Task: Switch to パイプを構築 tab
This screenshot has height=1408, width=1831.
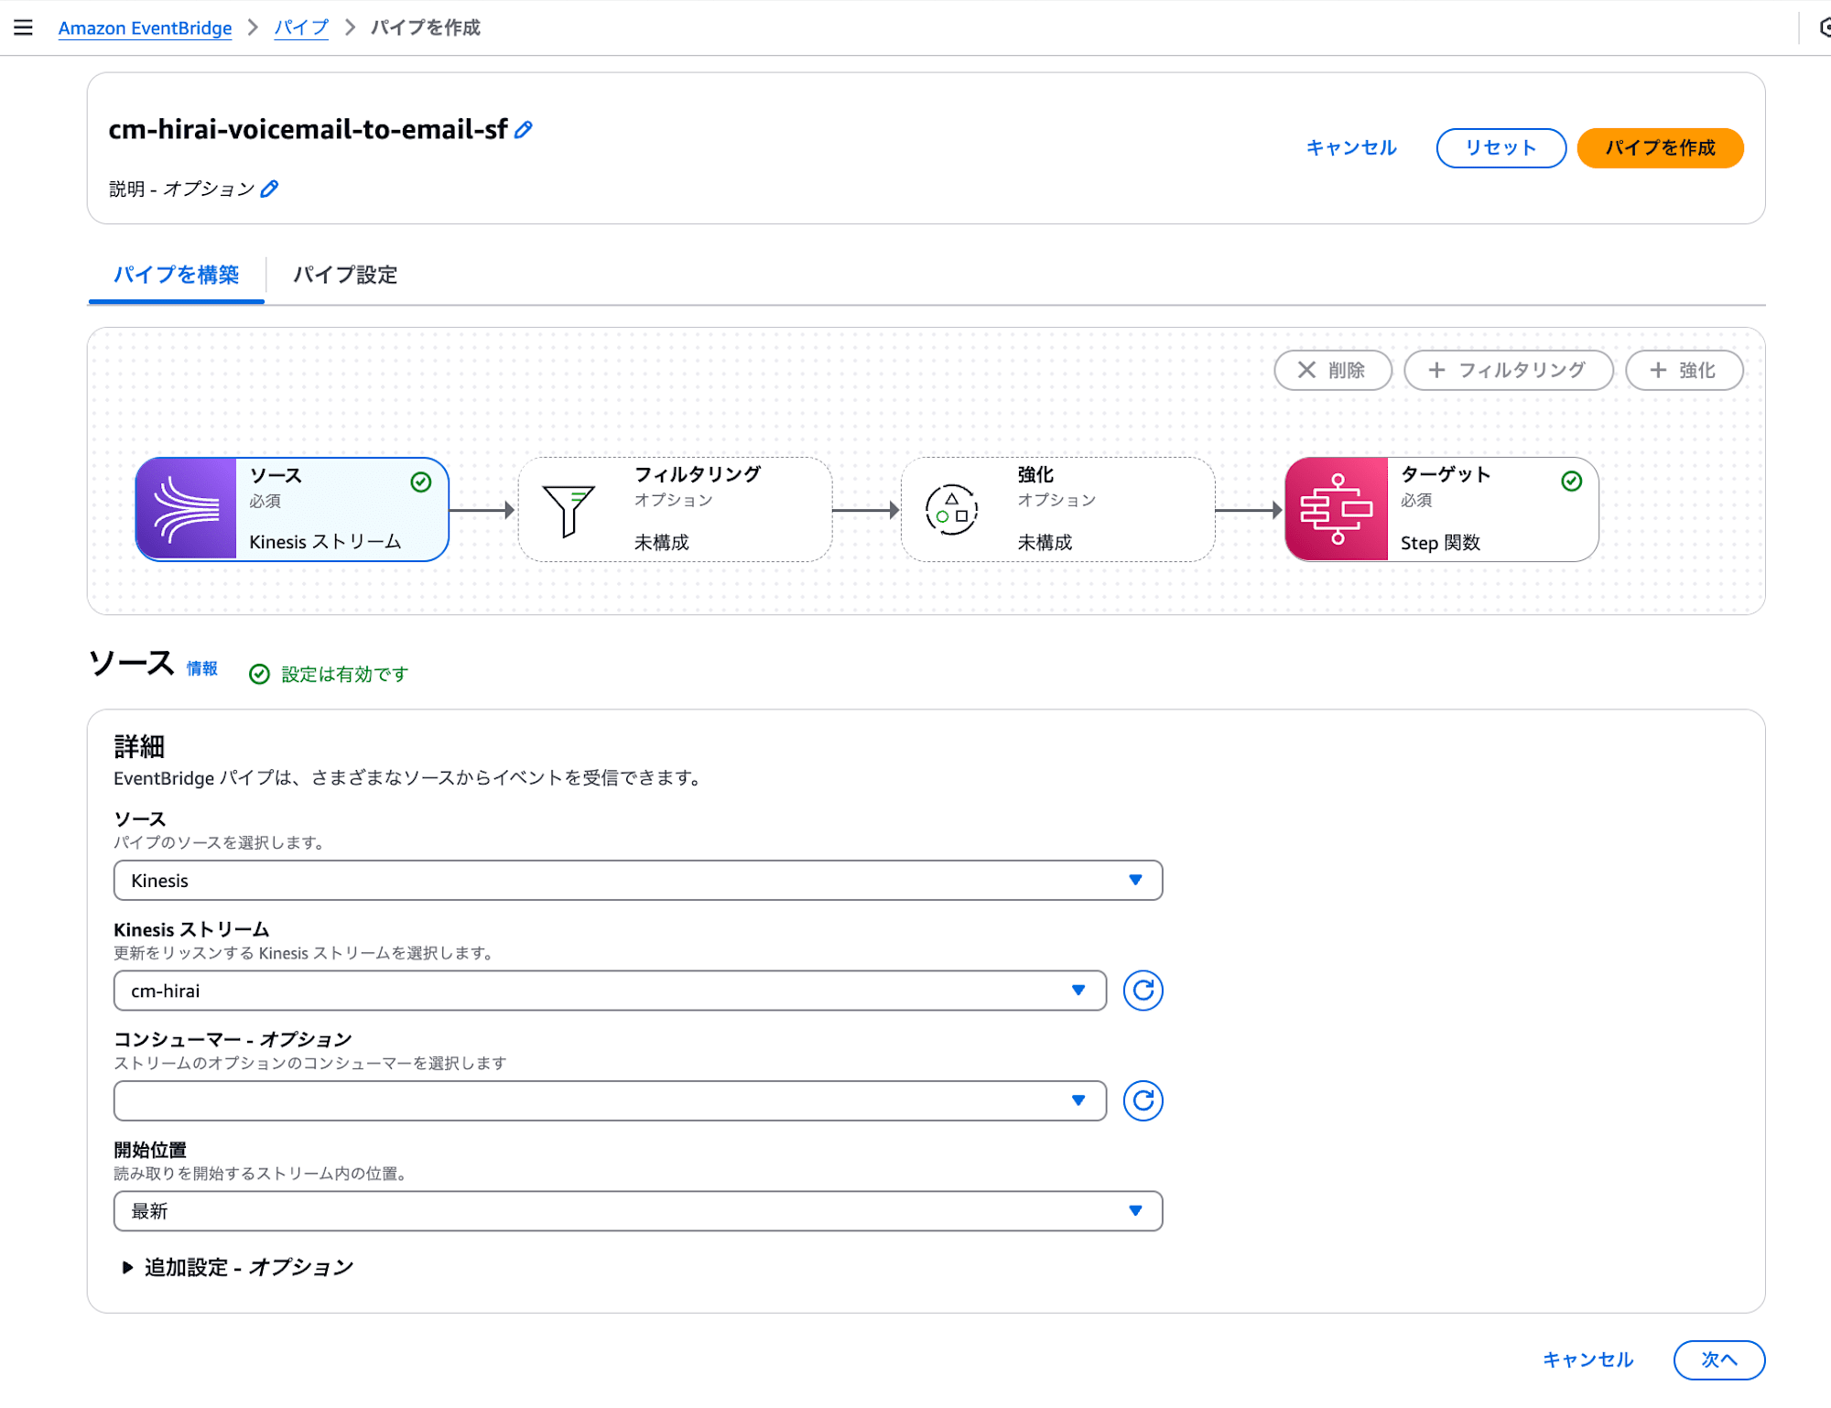Action: (x=176, y=275)
